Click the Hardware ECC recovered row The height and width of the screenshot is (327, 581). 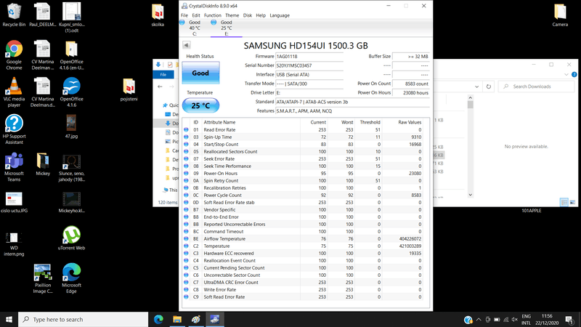(303, 253)
